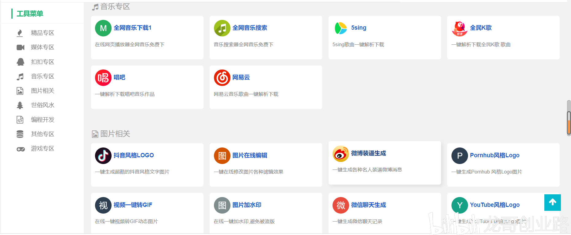The width and height of the screenshot is (571, 235).
Task: Click the 全网音乐搜索 music note icon
Action: click(x=222, y=28)
